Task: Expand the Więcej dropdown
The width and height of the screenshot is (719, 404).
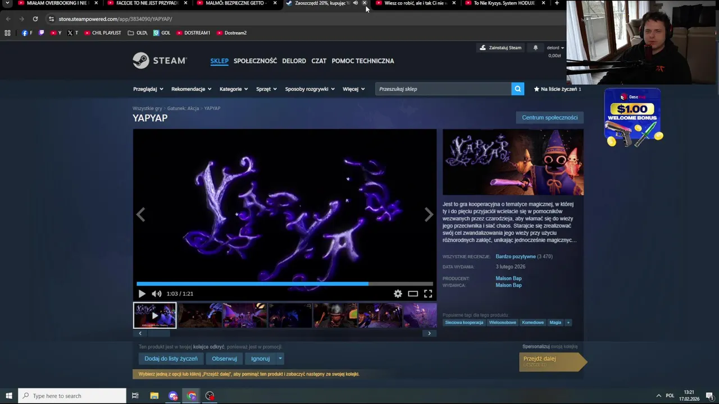Action: click(x=353, y=89)
